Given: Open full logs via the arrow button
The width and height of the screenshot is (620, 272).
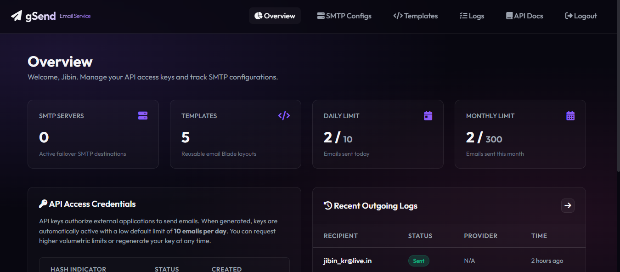Looking at the screenshot, I should 568,206.
